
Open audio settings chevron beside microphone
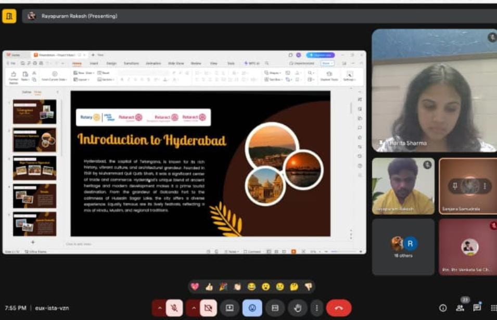pos(159,308)
